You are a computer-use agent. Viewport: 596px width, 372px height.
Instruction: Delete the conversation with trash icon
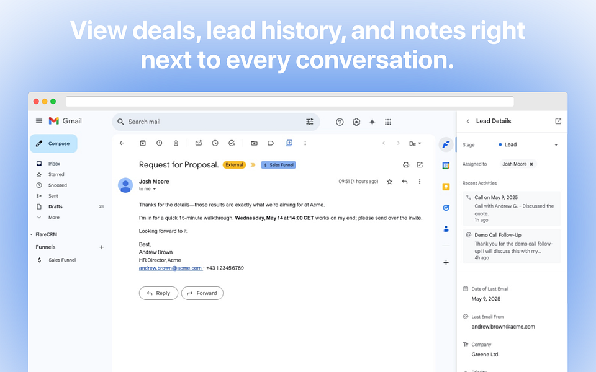(x=176, y=143)
